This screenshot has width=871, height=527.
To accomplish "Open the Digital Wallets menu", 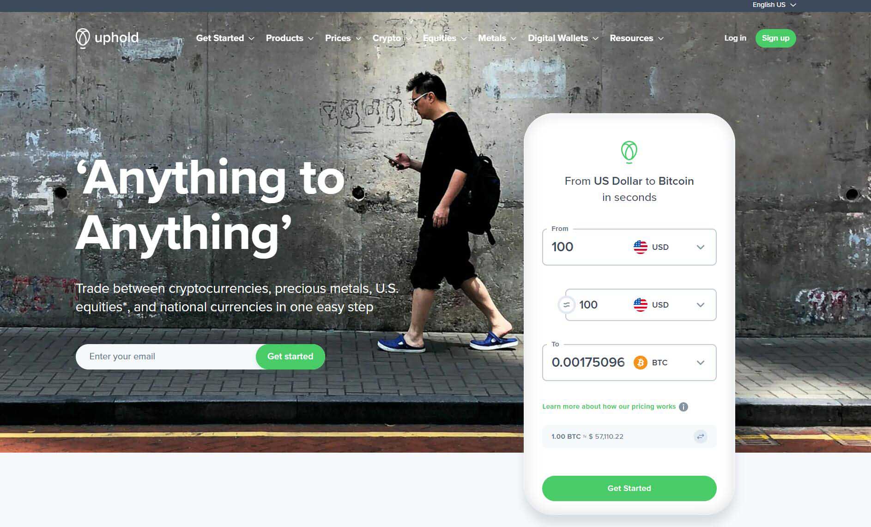I will [x=563, y=38].
